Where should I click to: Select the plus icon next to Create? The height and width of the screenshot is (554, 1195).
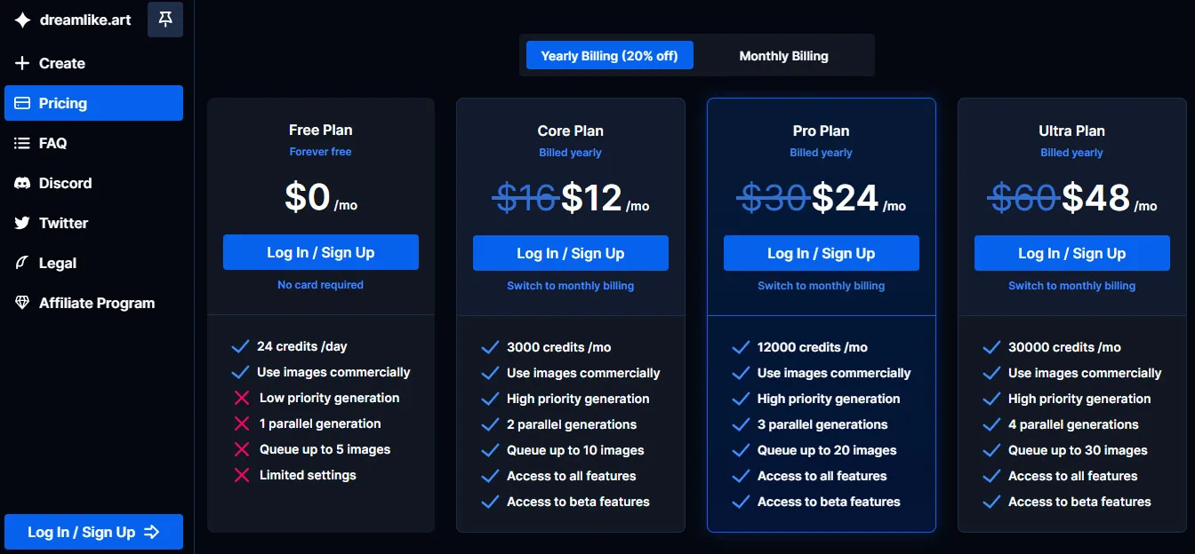click(x=20, y=63)
